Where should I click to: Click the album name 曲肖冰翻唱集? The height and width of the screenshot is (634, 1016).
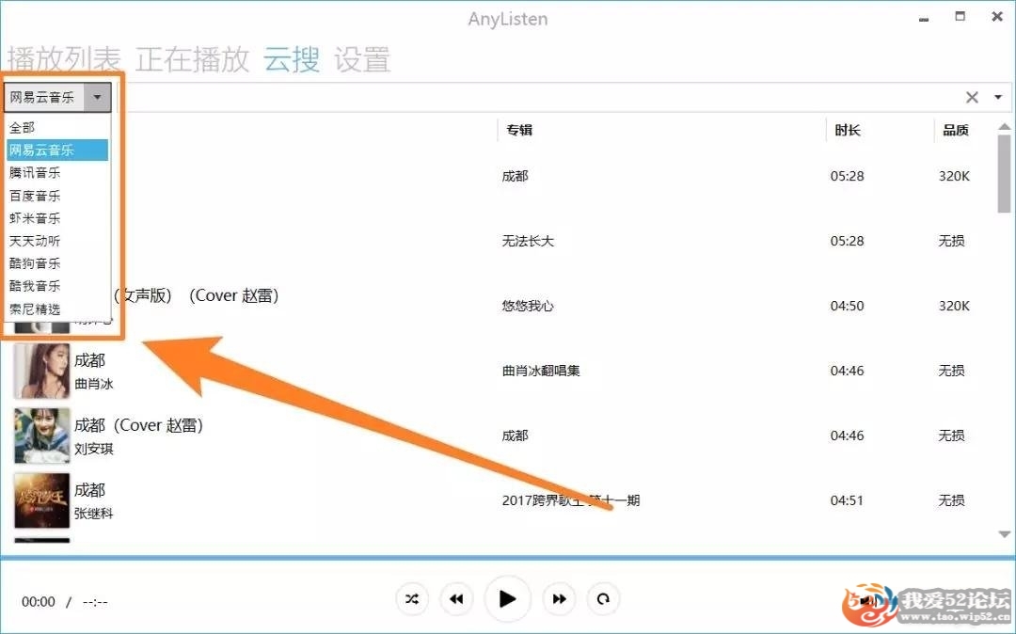541,371
